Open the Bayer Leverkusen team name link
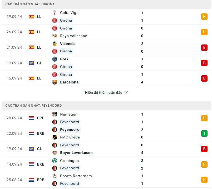The width and height of the screenshot is (212, 189). pyautogui.click(x=76, y=153)
